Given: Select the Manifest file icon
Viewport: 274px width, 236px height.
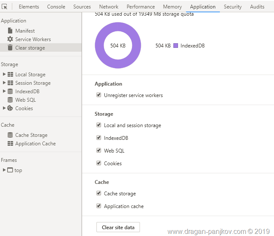Looking at the screenshot, I should 10,31.
